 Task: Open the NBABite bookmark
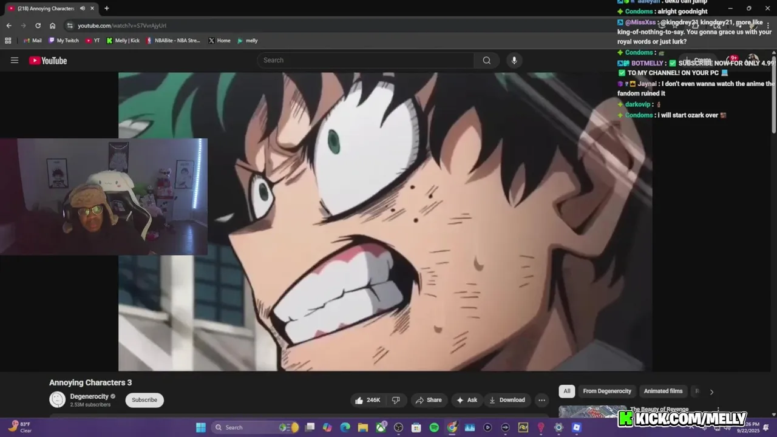coord(173,41)
